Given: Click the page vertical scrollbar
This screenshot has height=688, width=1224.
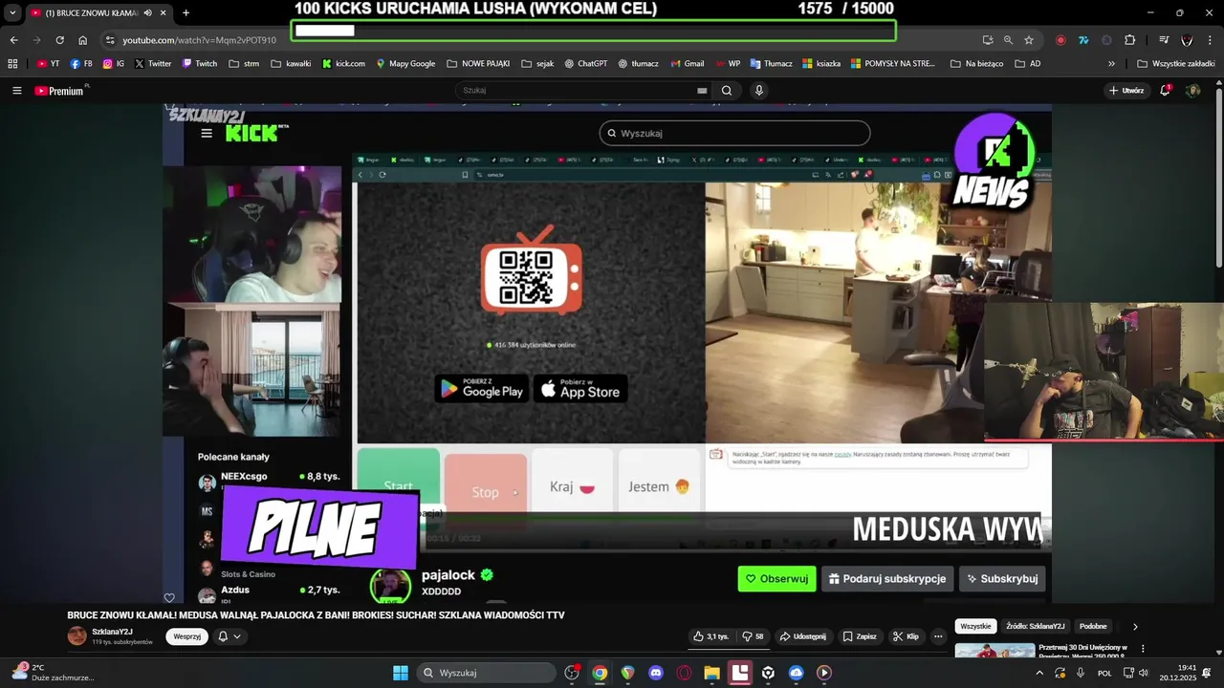Looking at the screenshot, I should pyautogui.click(x=1218, y=177).
